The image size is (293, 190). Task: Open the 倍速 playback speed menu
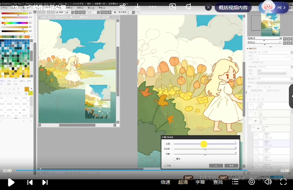pos(165,182)
